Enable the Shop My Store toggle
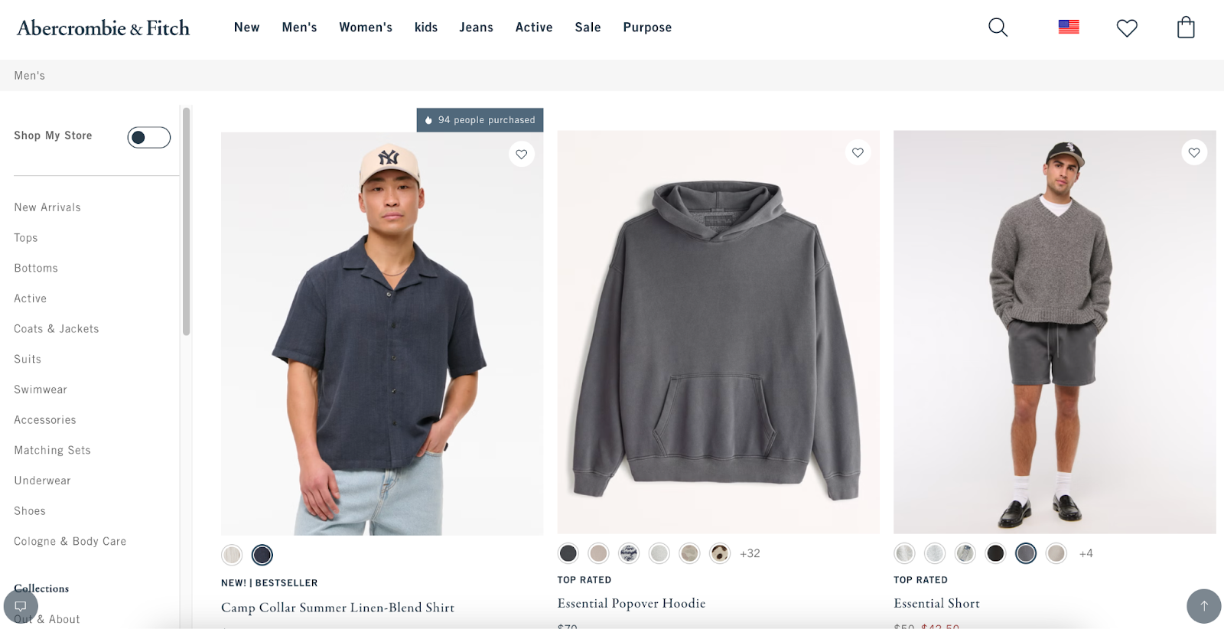 148,137
